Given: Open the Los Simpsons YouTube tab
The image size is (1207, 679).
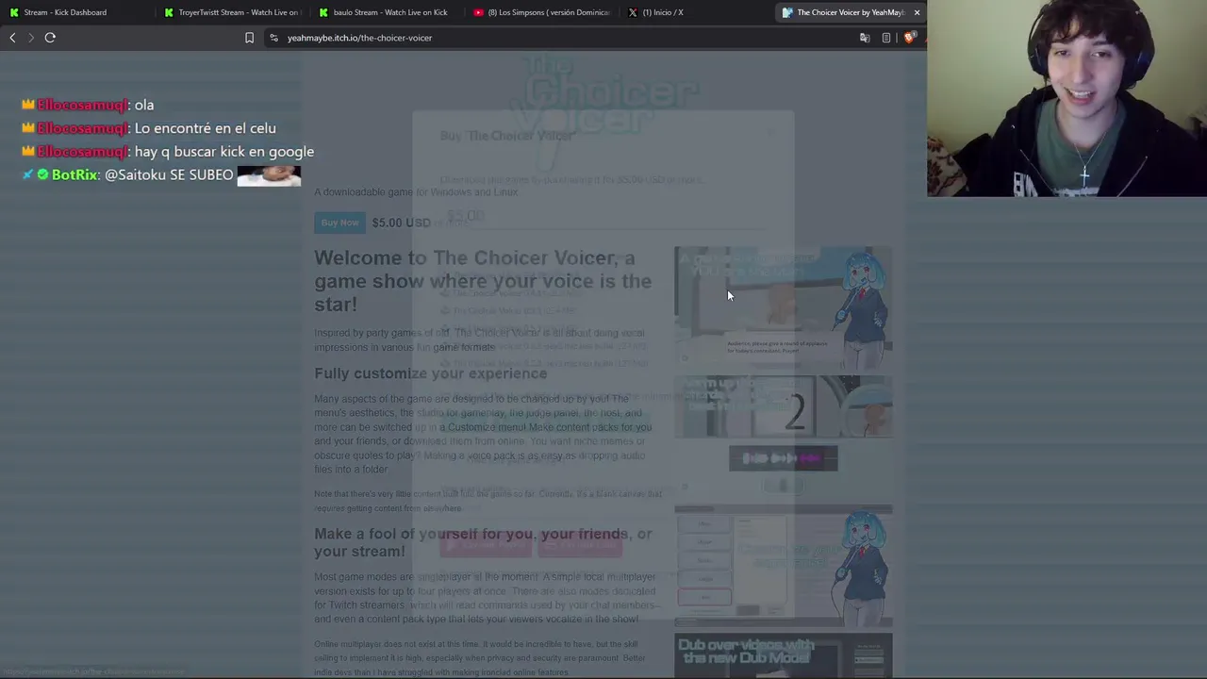Looking at the screenshot, I should [x=542, y=12].
